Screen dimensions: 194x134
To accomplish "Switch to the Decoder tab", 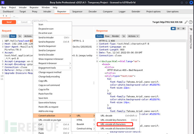I will coord(93,11).
